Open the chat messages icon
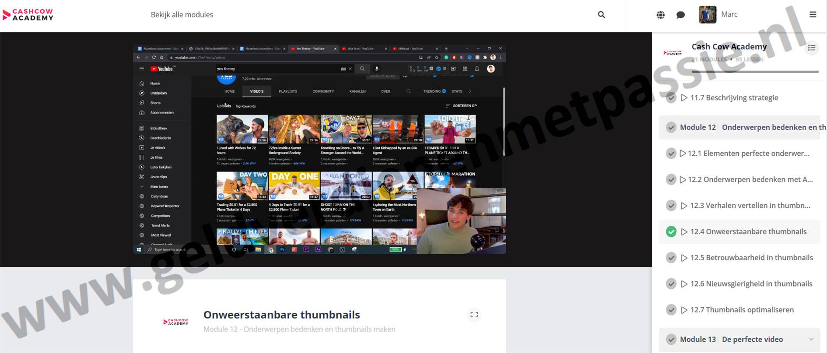This screenshot has height=353, width=827. click(680, 15)
